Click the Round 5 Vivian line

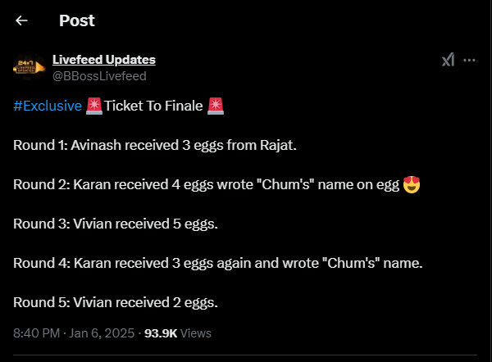click(x=116, y=303)
